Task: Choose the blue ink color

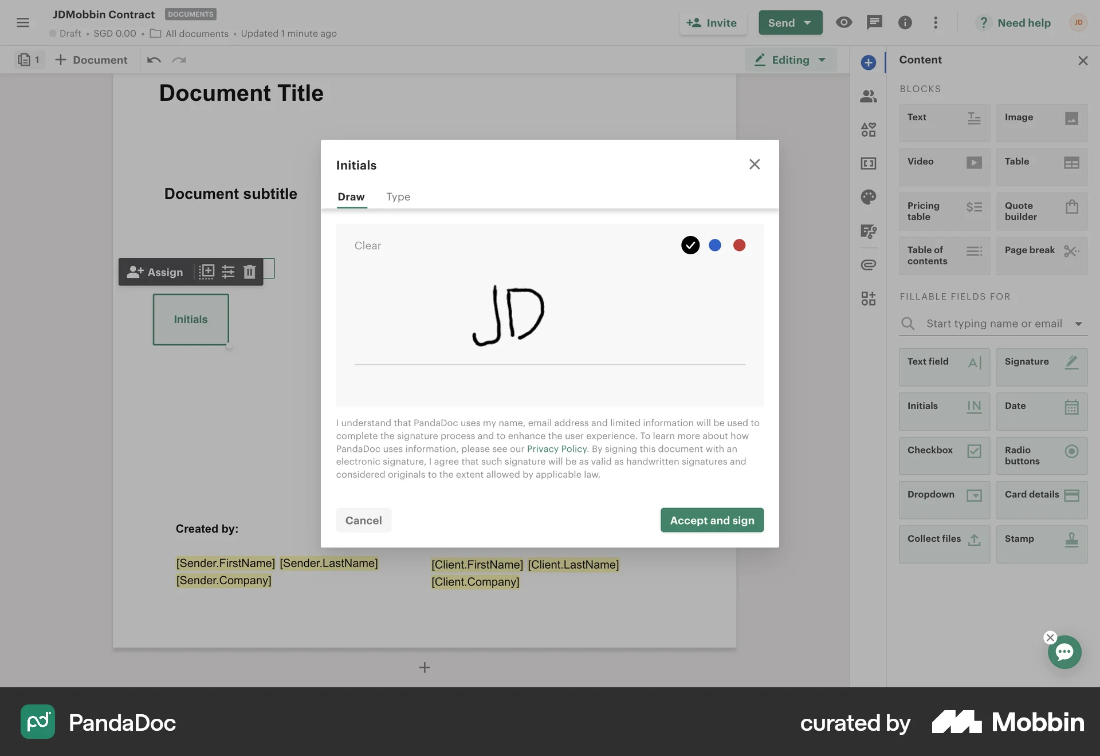Action: (714, 245)
